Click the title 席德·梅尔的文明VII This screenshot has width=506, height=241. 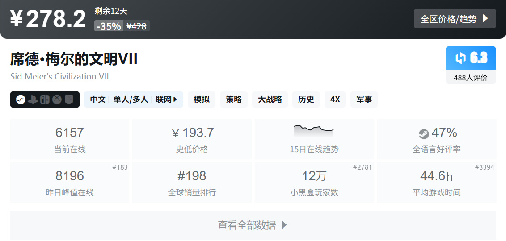[x=74, y=59]
